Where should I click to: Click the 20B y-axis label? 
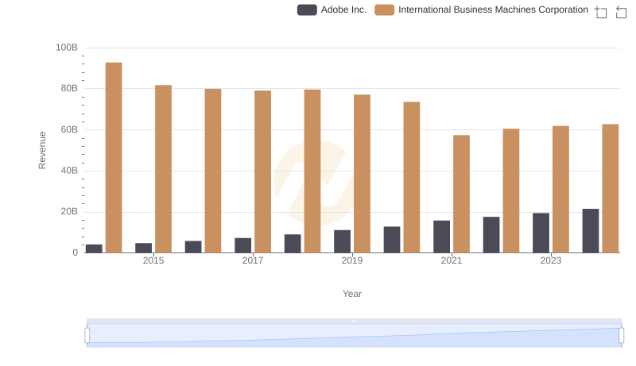(x=69, y=211)
